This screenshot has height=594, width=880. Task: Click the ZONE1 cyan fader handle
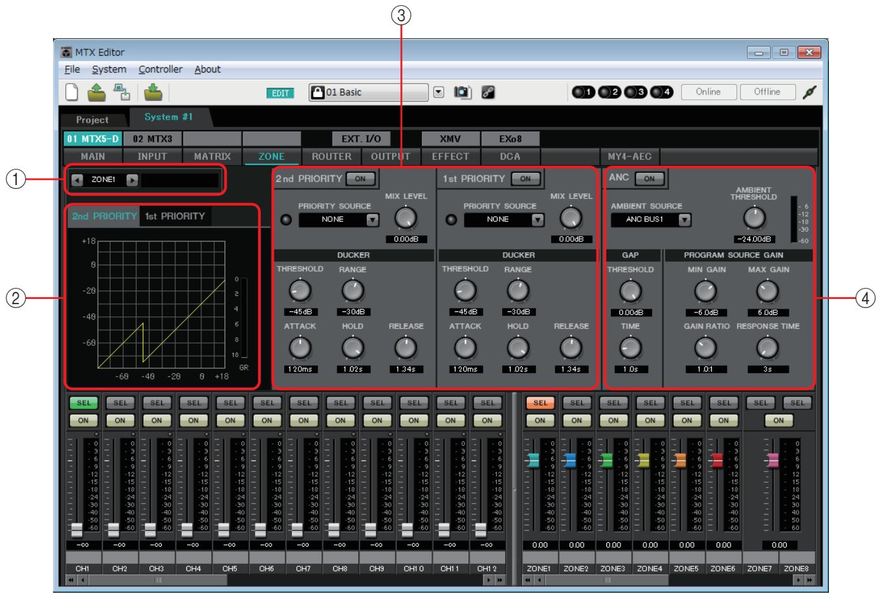pos(533,460)
